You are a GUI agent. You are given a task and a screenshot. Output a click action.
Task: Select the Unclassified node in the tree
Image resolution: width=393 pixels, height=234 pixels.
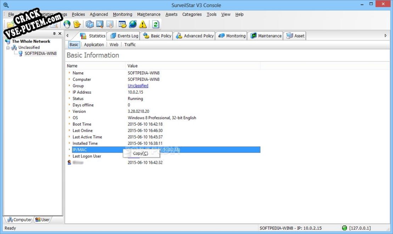click(x=29, y=48)
